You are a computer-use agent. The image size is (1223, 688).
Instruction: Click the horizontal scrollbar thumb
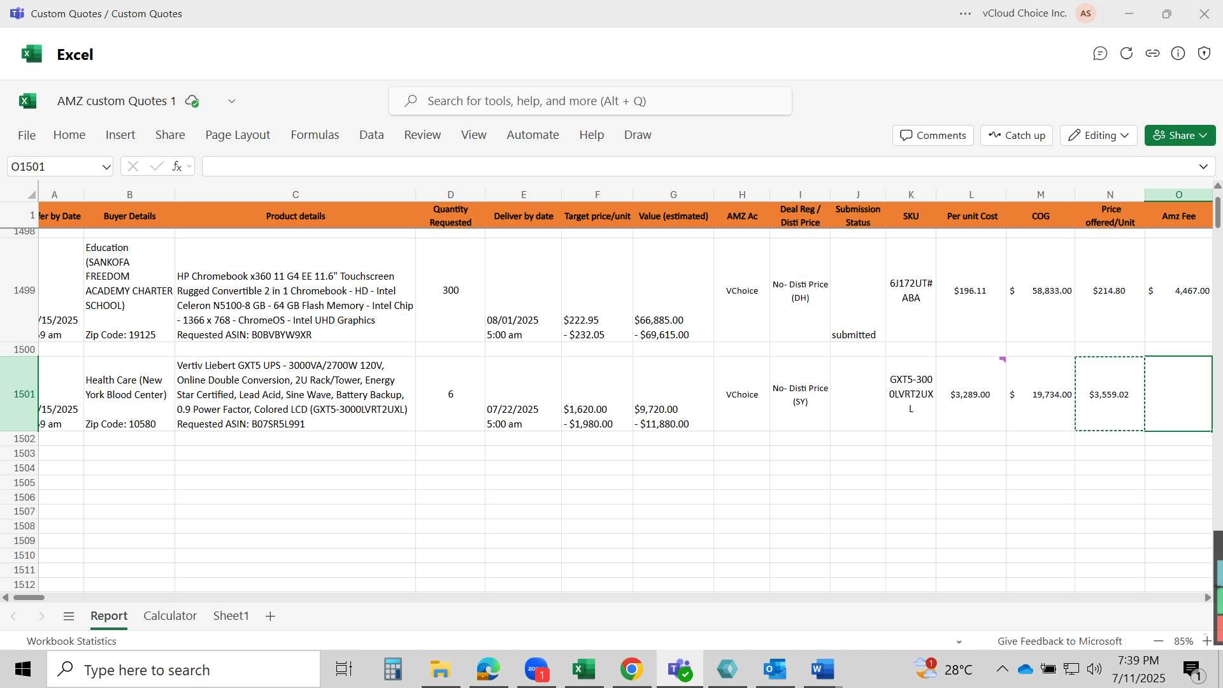29,598
